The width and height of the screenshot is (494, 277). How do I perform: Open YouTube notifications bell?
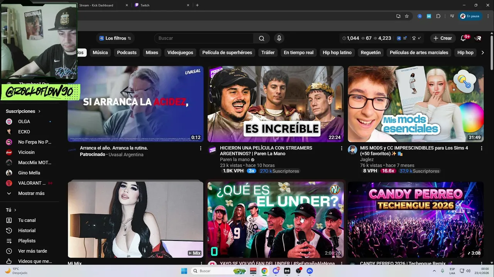point(464,38)
